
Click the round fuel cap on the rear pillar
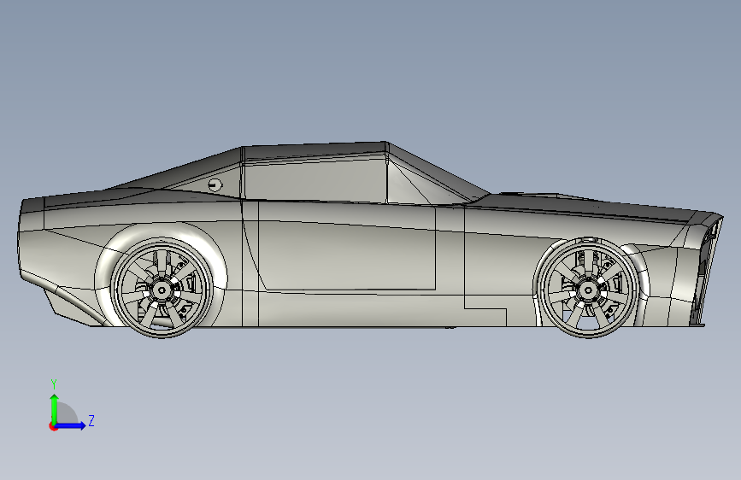(215, 184)
